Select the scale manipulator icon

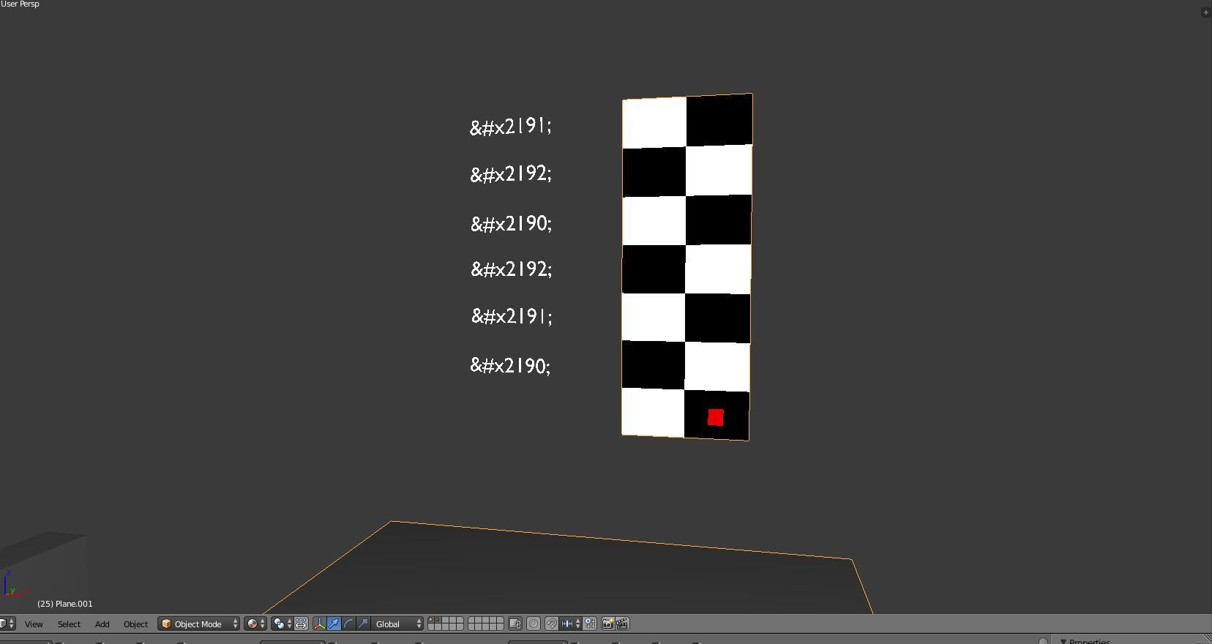tap(363, 624)
